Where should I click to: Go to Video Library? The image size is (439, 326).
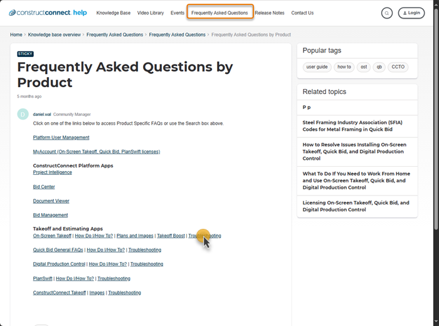pos(151,13)
